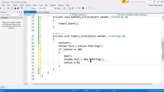
Task: Click the Undo arrow icon
Action: [x=22, y=8]
